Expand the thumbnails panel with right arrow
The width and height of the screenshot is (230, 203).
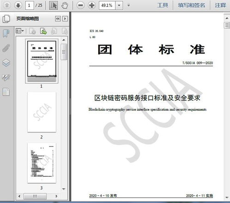tap(65, 19)
